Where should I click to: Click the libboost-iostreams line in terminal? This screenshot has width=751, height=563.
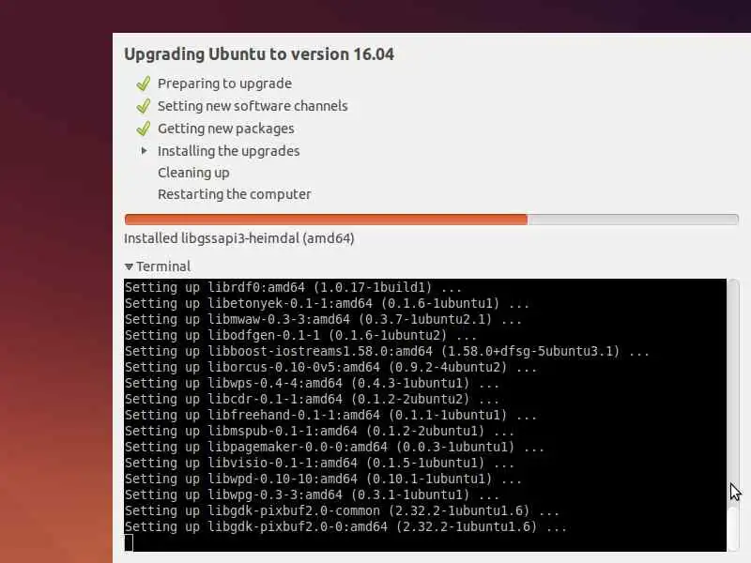387,351
